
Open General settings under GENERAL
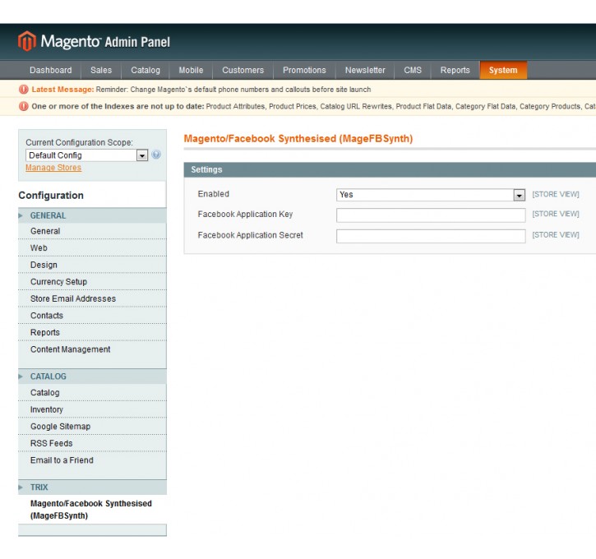[x=92, y=231]
